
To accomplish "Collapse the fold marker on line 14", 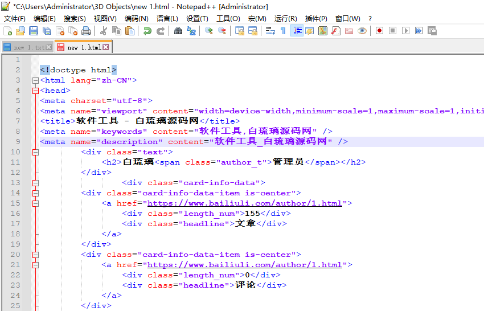I will click(35, 193).
